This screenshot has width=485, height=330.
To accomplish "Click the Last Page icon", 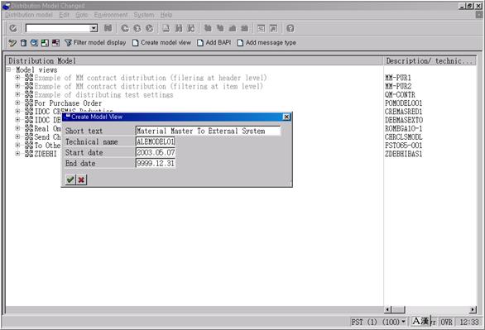I will (x=244, y=28).
